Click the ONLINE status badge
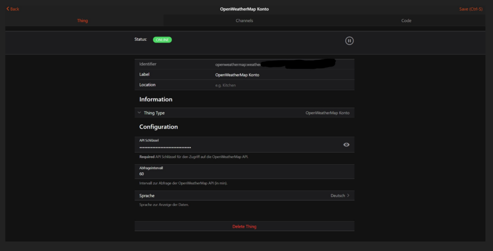 [x=162, y=40]
